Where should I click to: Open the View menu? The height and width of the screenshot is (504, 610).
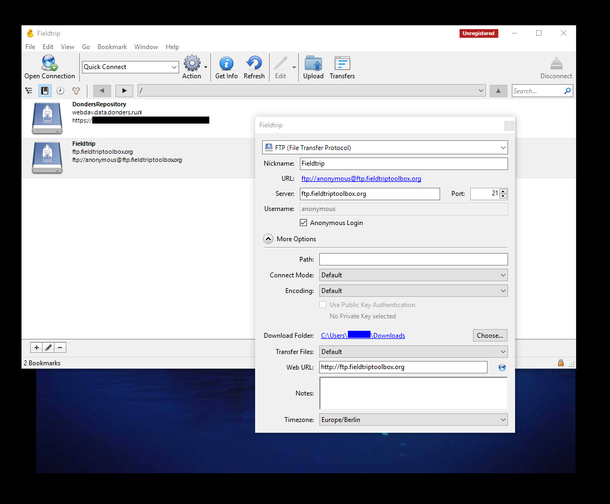tap(67, 47)
